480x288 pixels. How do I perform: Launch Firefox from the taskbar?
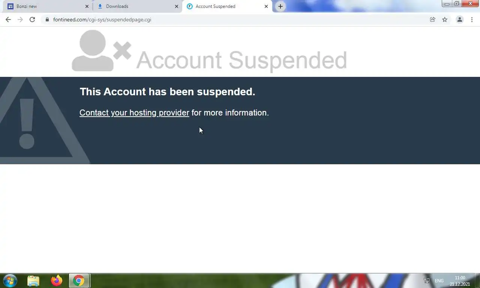pyautogui.click(x=57, y=280)
